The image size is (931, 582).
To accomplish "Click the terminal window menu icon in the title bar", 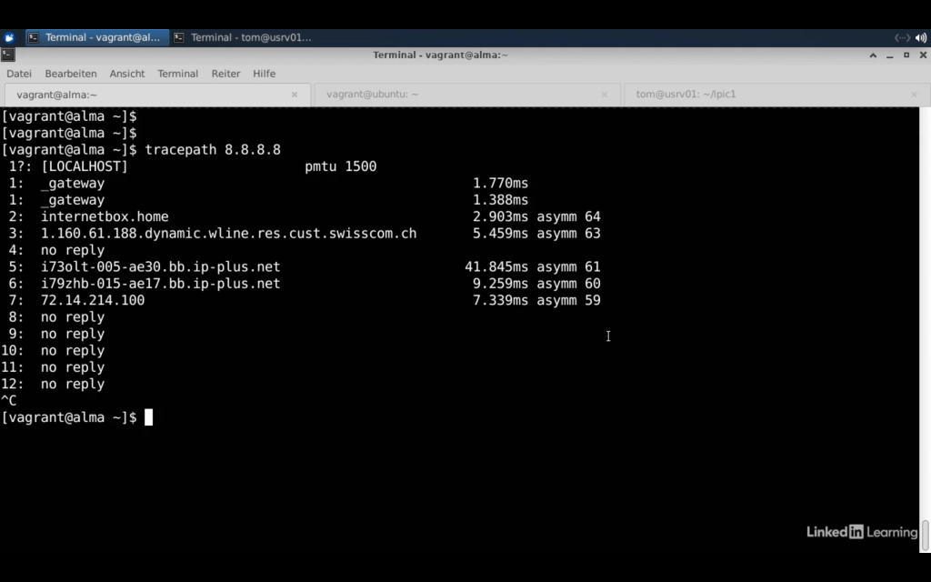I will click(8, 55).
